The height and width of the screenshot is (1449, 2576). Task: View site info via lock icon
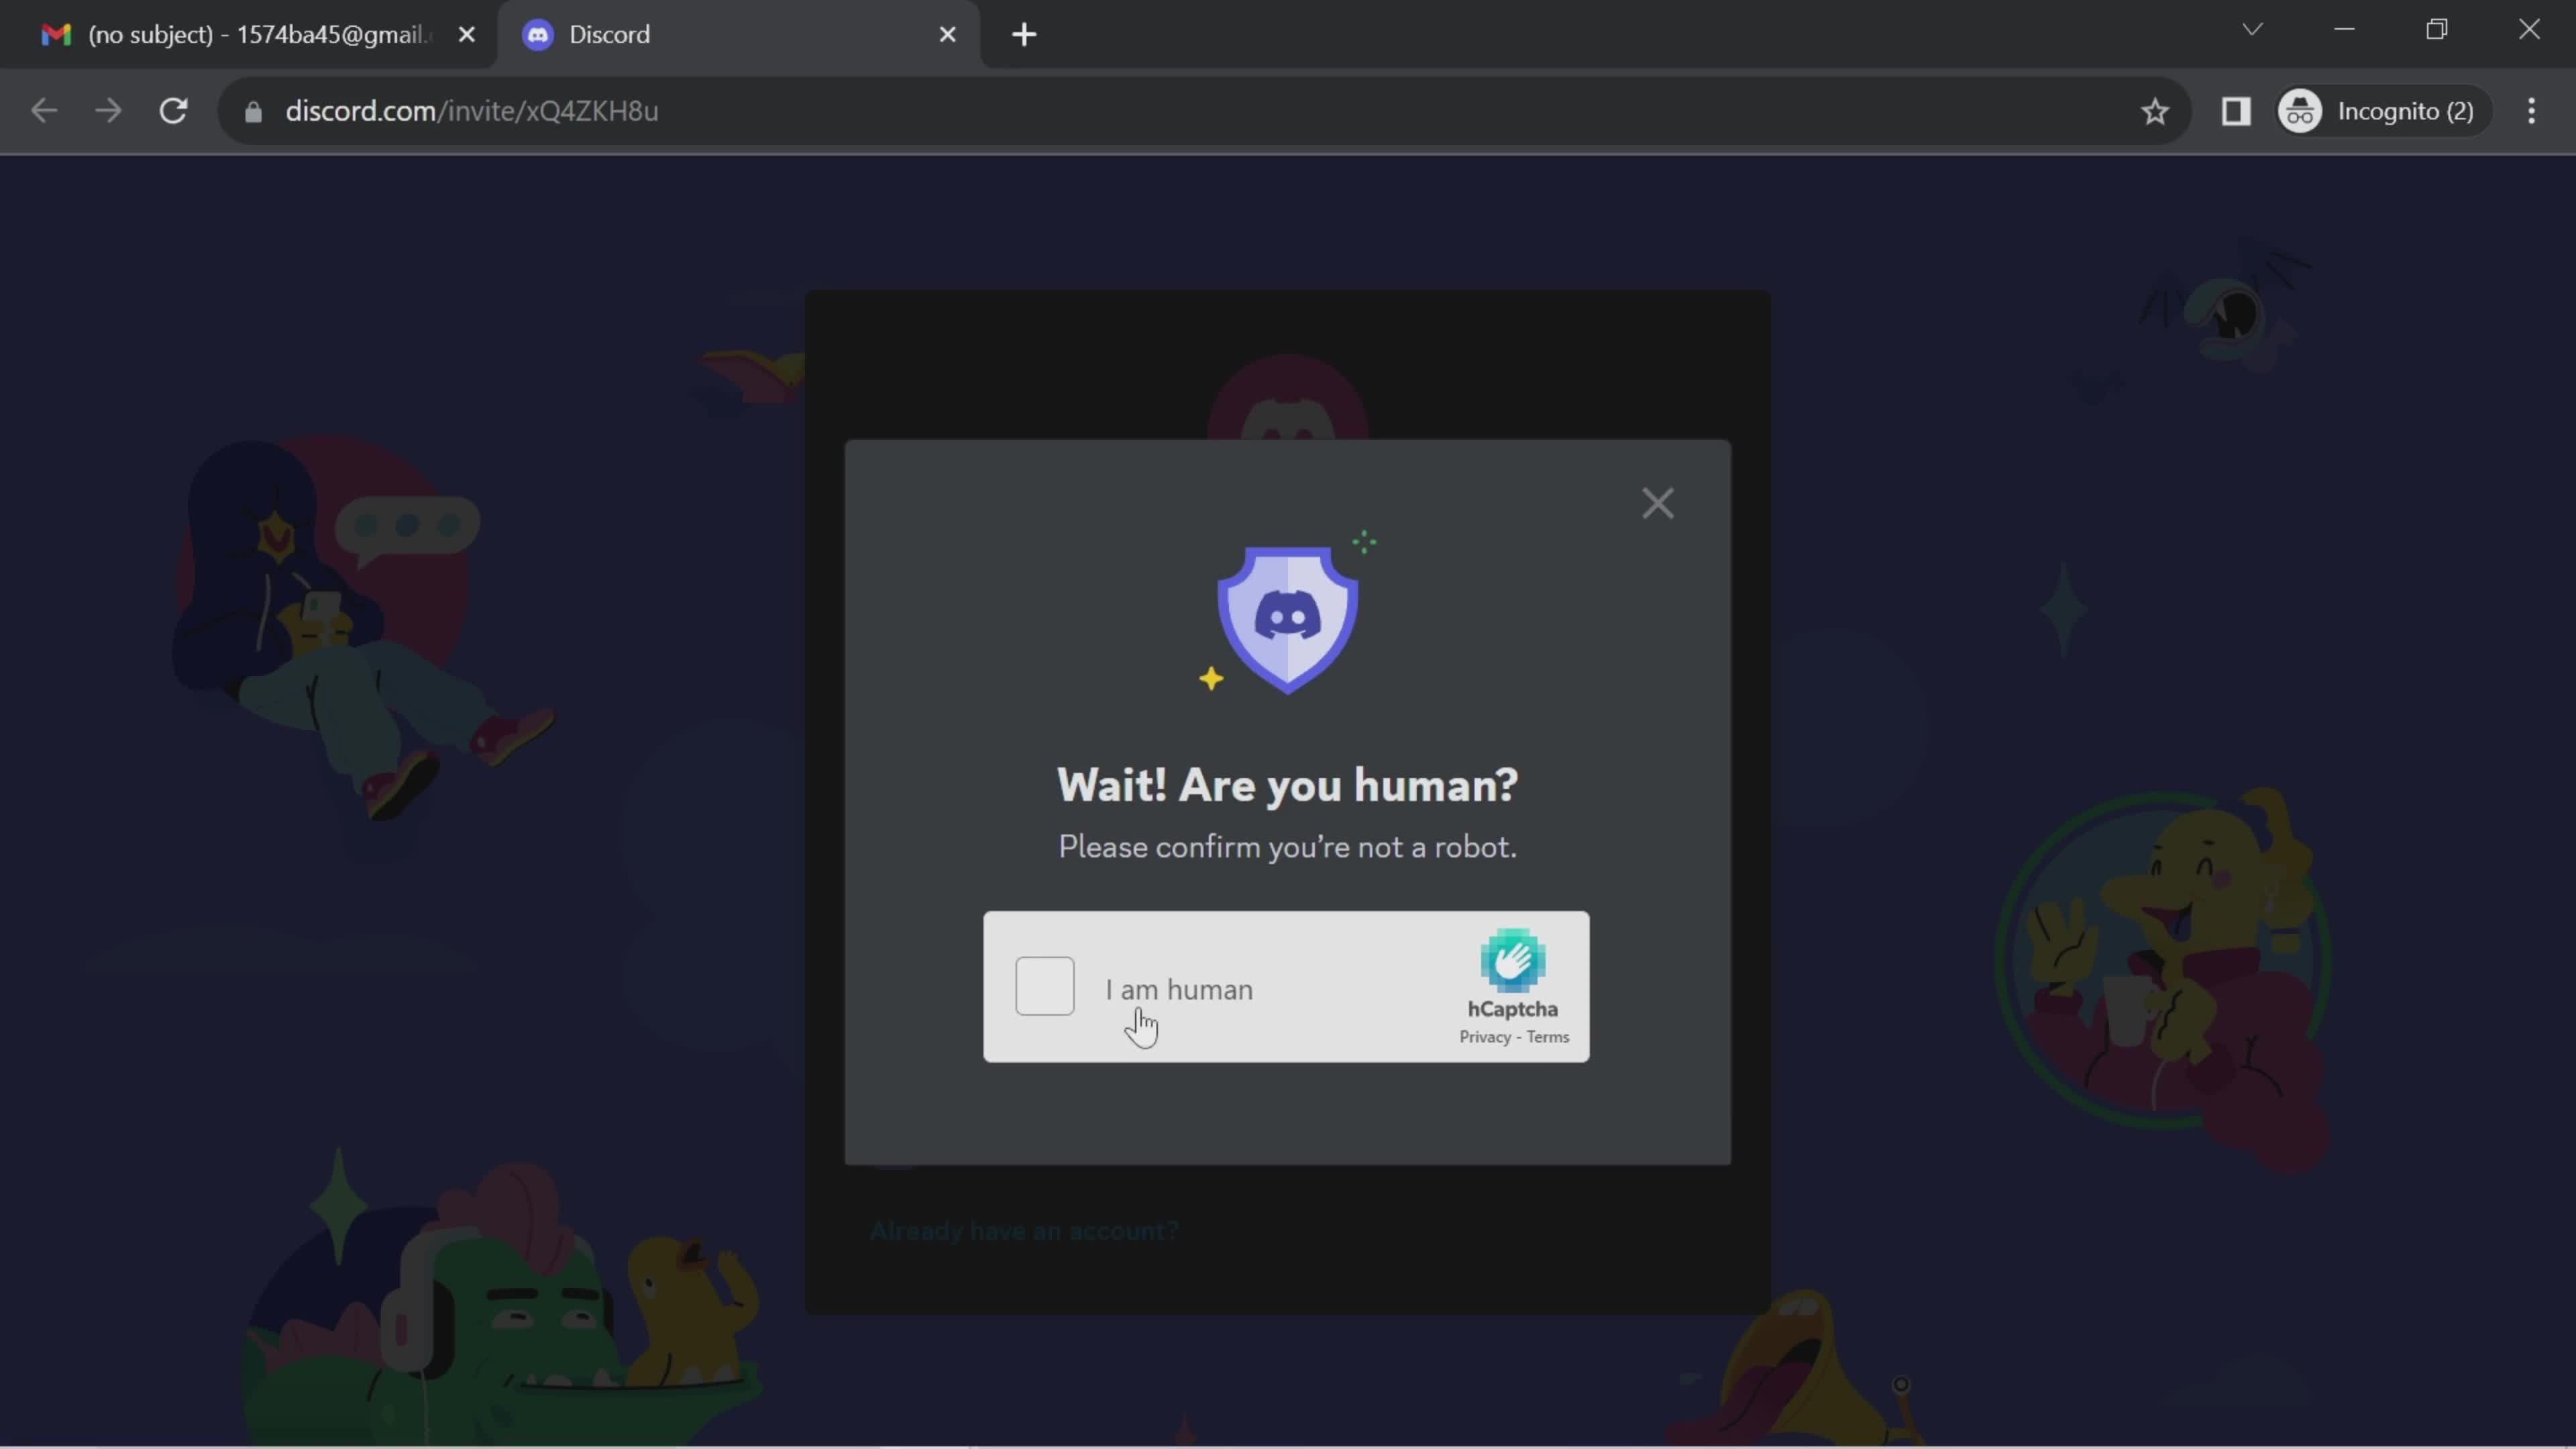253,111
